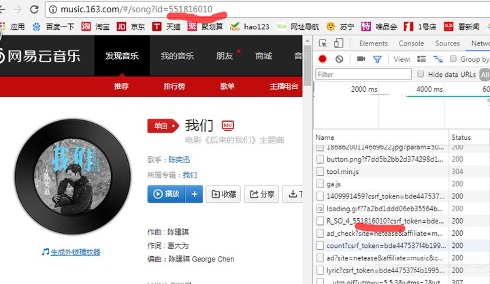Image resolution: width=490 pixels, height=284 pixels.
Task: Click the network Filter text field
Action: pos(363,74)
